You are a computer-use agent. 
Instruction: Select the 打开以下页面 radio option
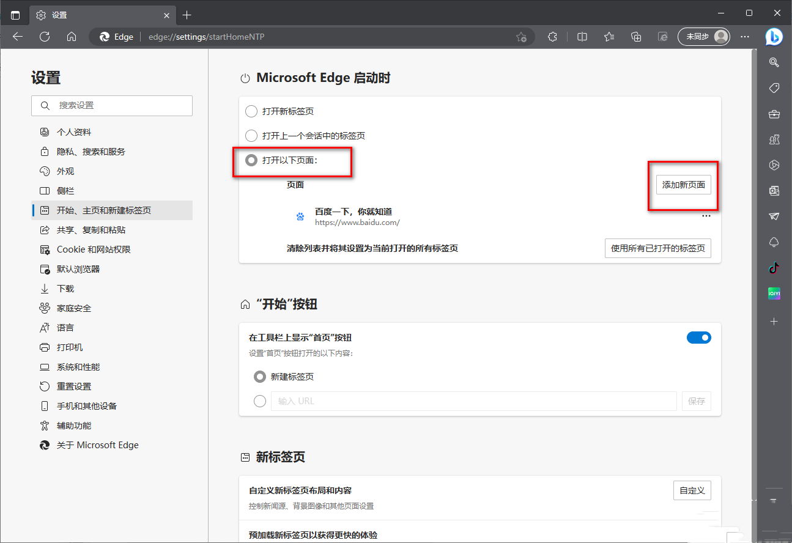(251, 160)
